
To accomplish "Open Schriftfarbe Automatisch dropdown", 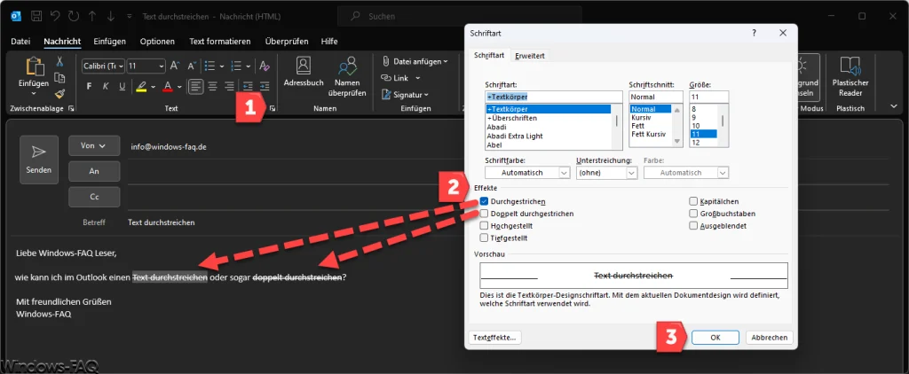I will tap(565, 173).
